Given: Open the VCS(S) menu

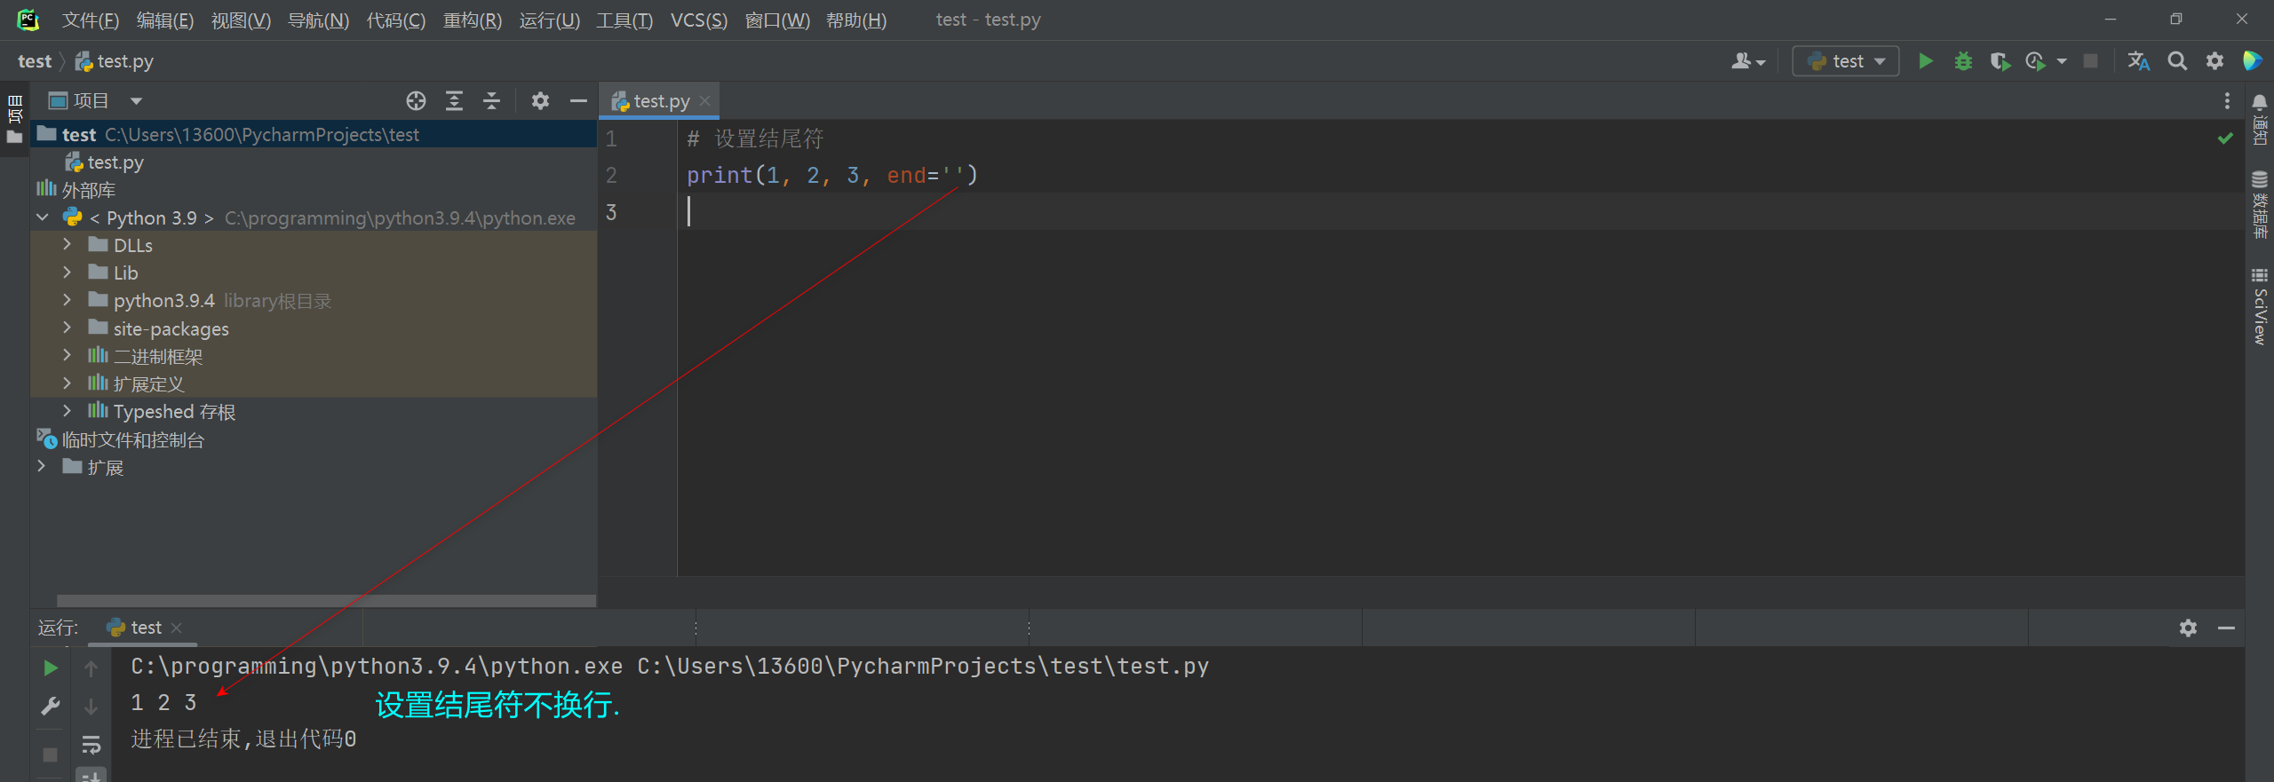Looking at the screenshot, I should click(699, 20).
